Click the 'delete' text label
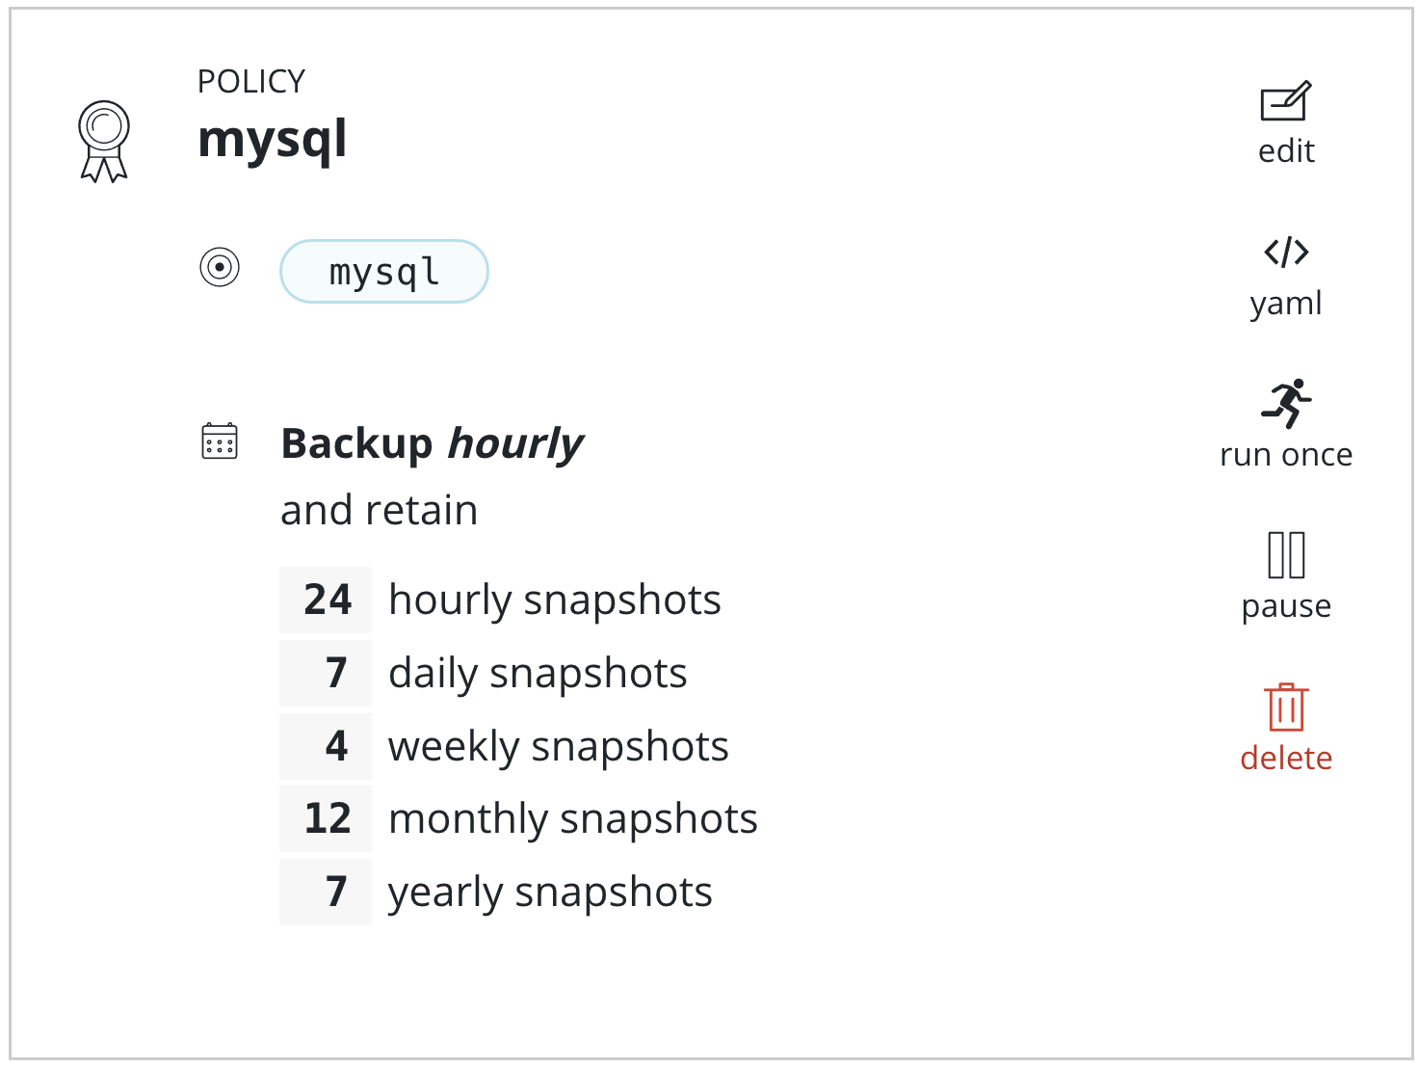The width and height of the screenshot is (1419, 1067). point(1286,759)
